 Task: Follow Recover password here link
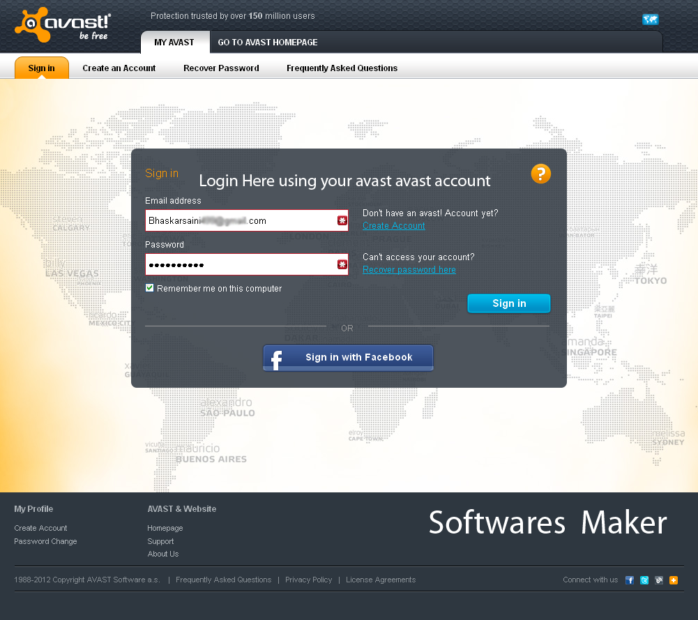point(409,270)
